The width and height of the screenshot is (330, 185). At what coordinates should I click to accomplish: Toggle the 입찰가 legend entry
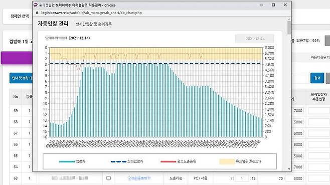click(72, 161)
